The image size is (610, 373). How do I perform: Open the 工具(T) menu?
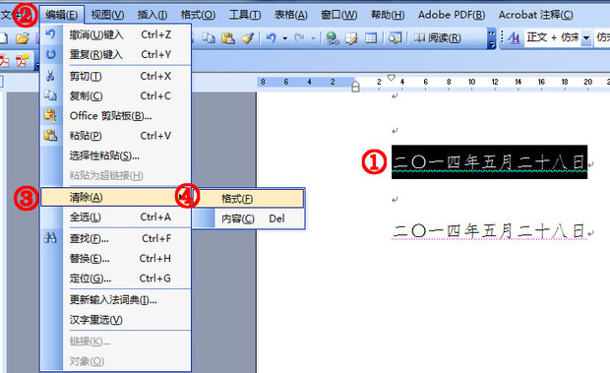coord(245,15)
